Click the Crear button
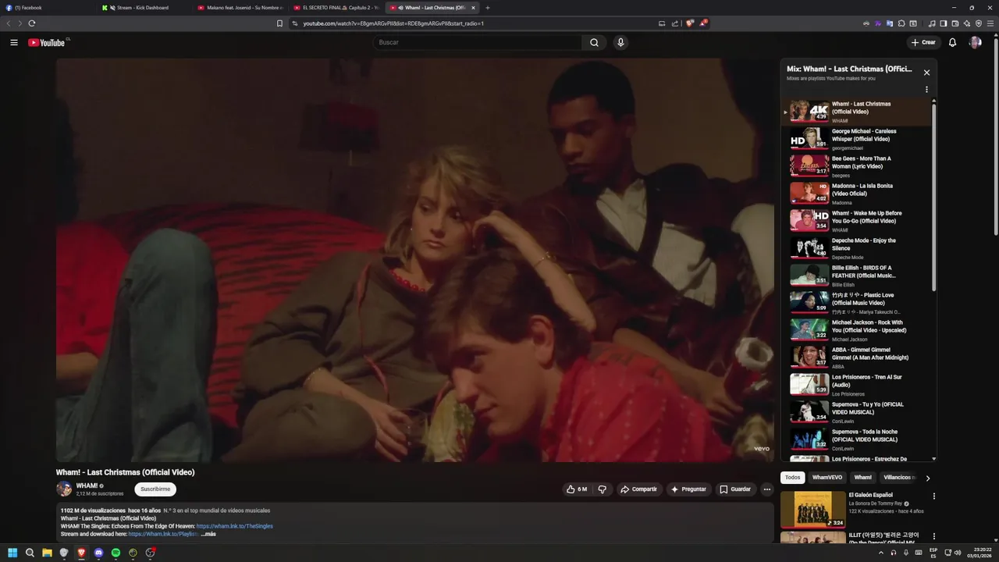999x562 pixels. click(923, 42)
